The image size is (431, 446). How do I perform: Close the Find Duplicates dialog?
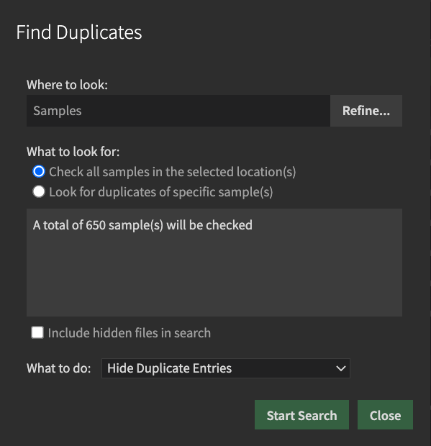click(x=385, y=415)
